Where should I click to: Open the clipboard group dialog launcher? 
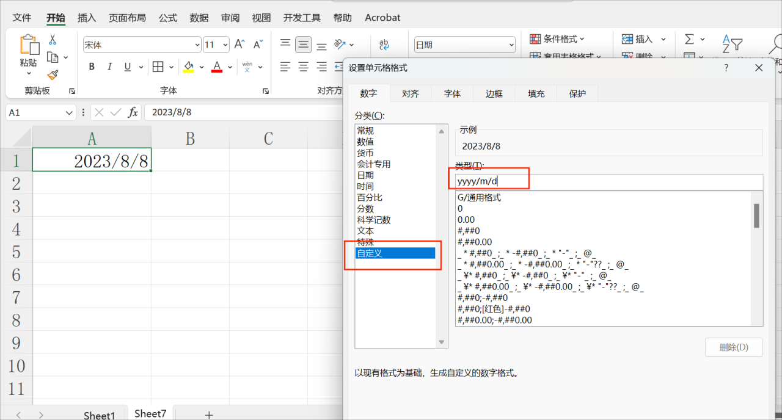72,91
